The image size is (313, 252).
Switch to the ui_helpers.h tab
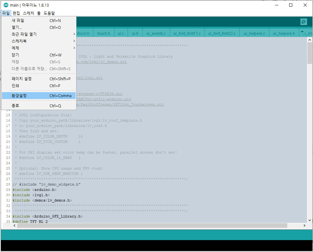(284, 33)
